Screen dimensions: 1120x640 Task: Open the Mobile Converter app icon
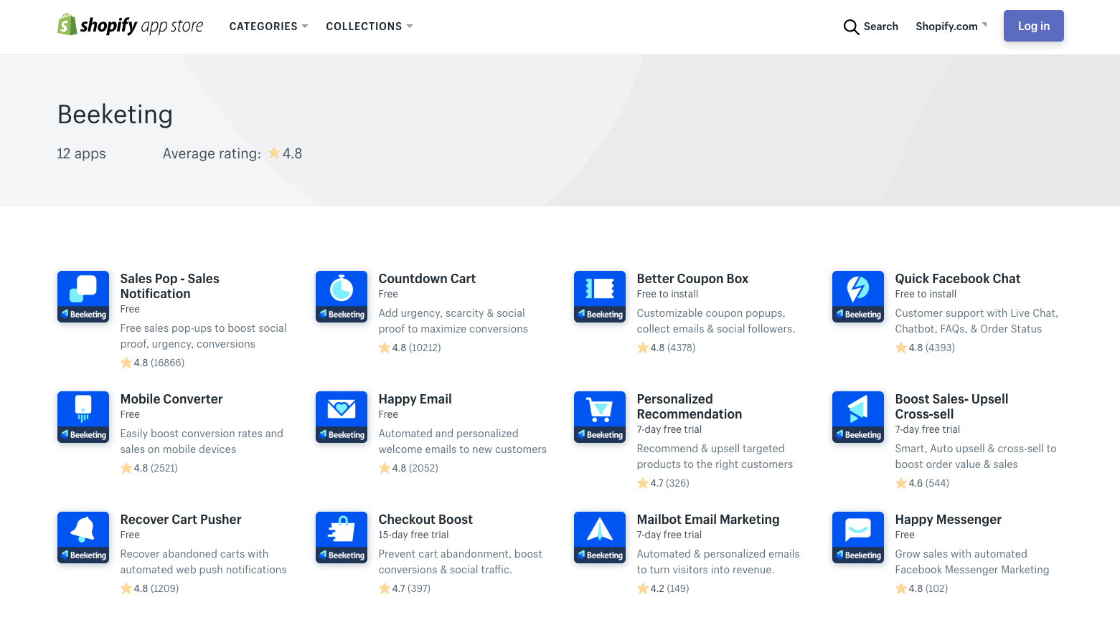83,417
